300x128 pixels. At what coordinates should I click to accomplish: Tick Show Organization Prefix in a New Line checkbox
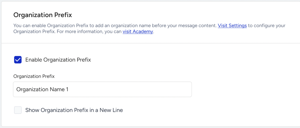point(18,110)
